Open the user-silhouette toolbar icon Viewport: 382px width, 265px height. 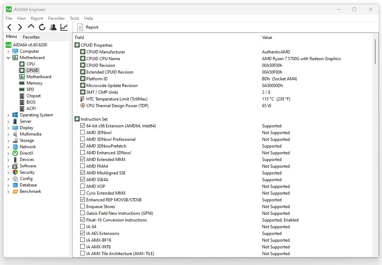53,27
